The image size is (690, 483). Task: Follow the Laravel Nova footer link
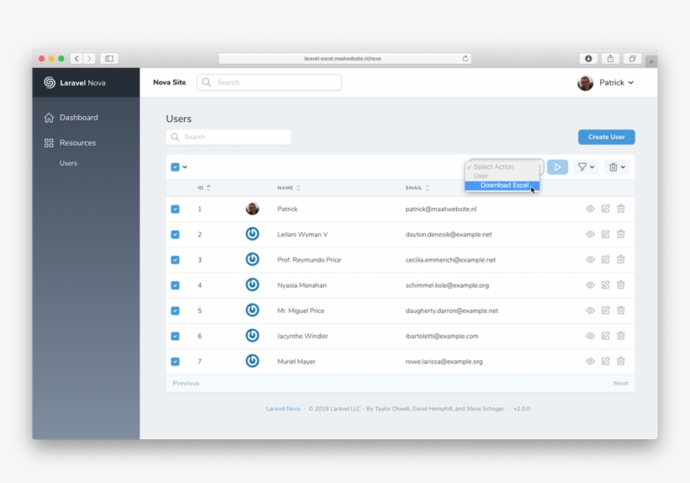pyautogui.click(x=283, y=409)
